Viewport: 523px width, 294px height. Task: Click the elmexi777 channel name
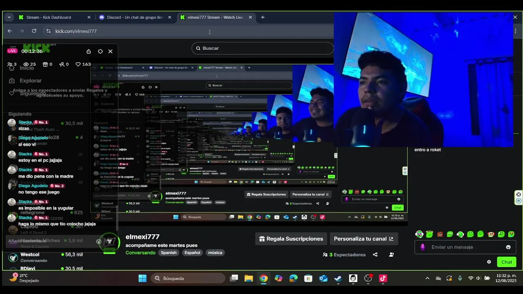pyautogui.click(x=142, y=237)
